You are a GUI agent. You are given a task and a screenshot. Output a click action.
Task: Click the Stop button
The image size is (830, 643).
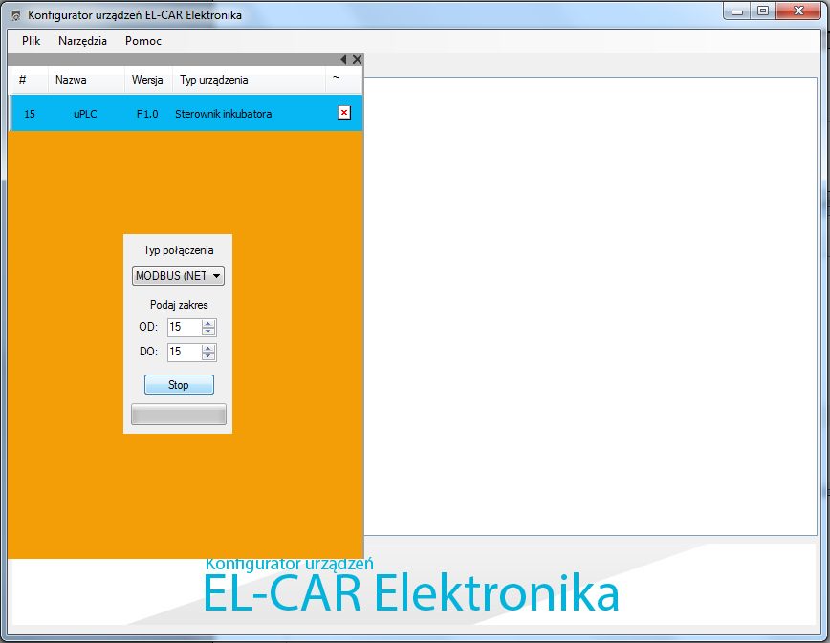tap(179, 384)
